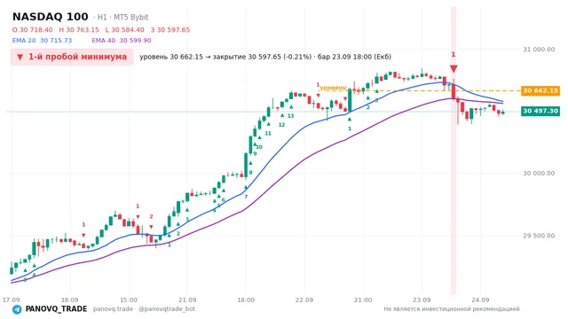Click the NASDAQ 100 title
This screenshot has width=568, height=319.
click(51, 17)
